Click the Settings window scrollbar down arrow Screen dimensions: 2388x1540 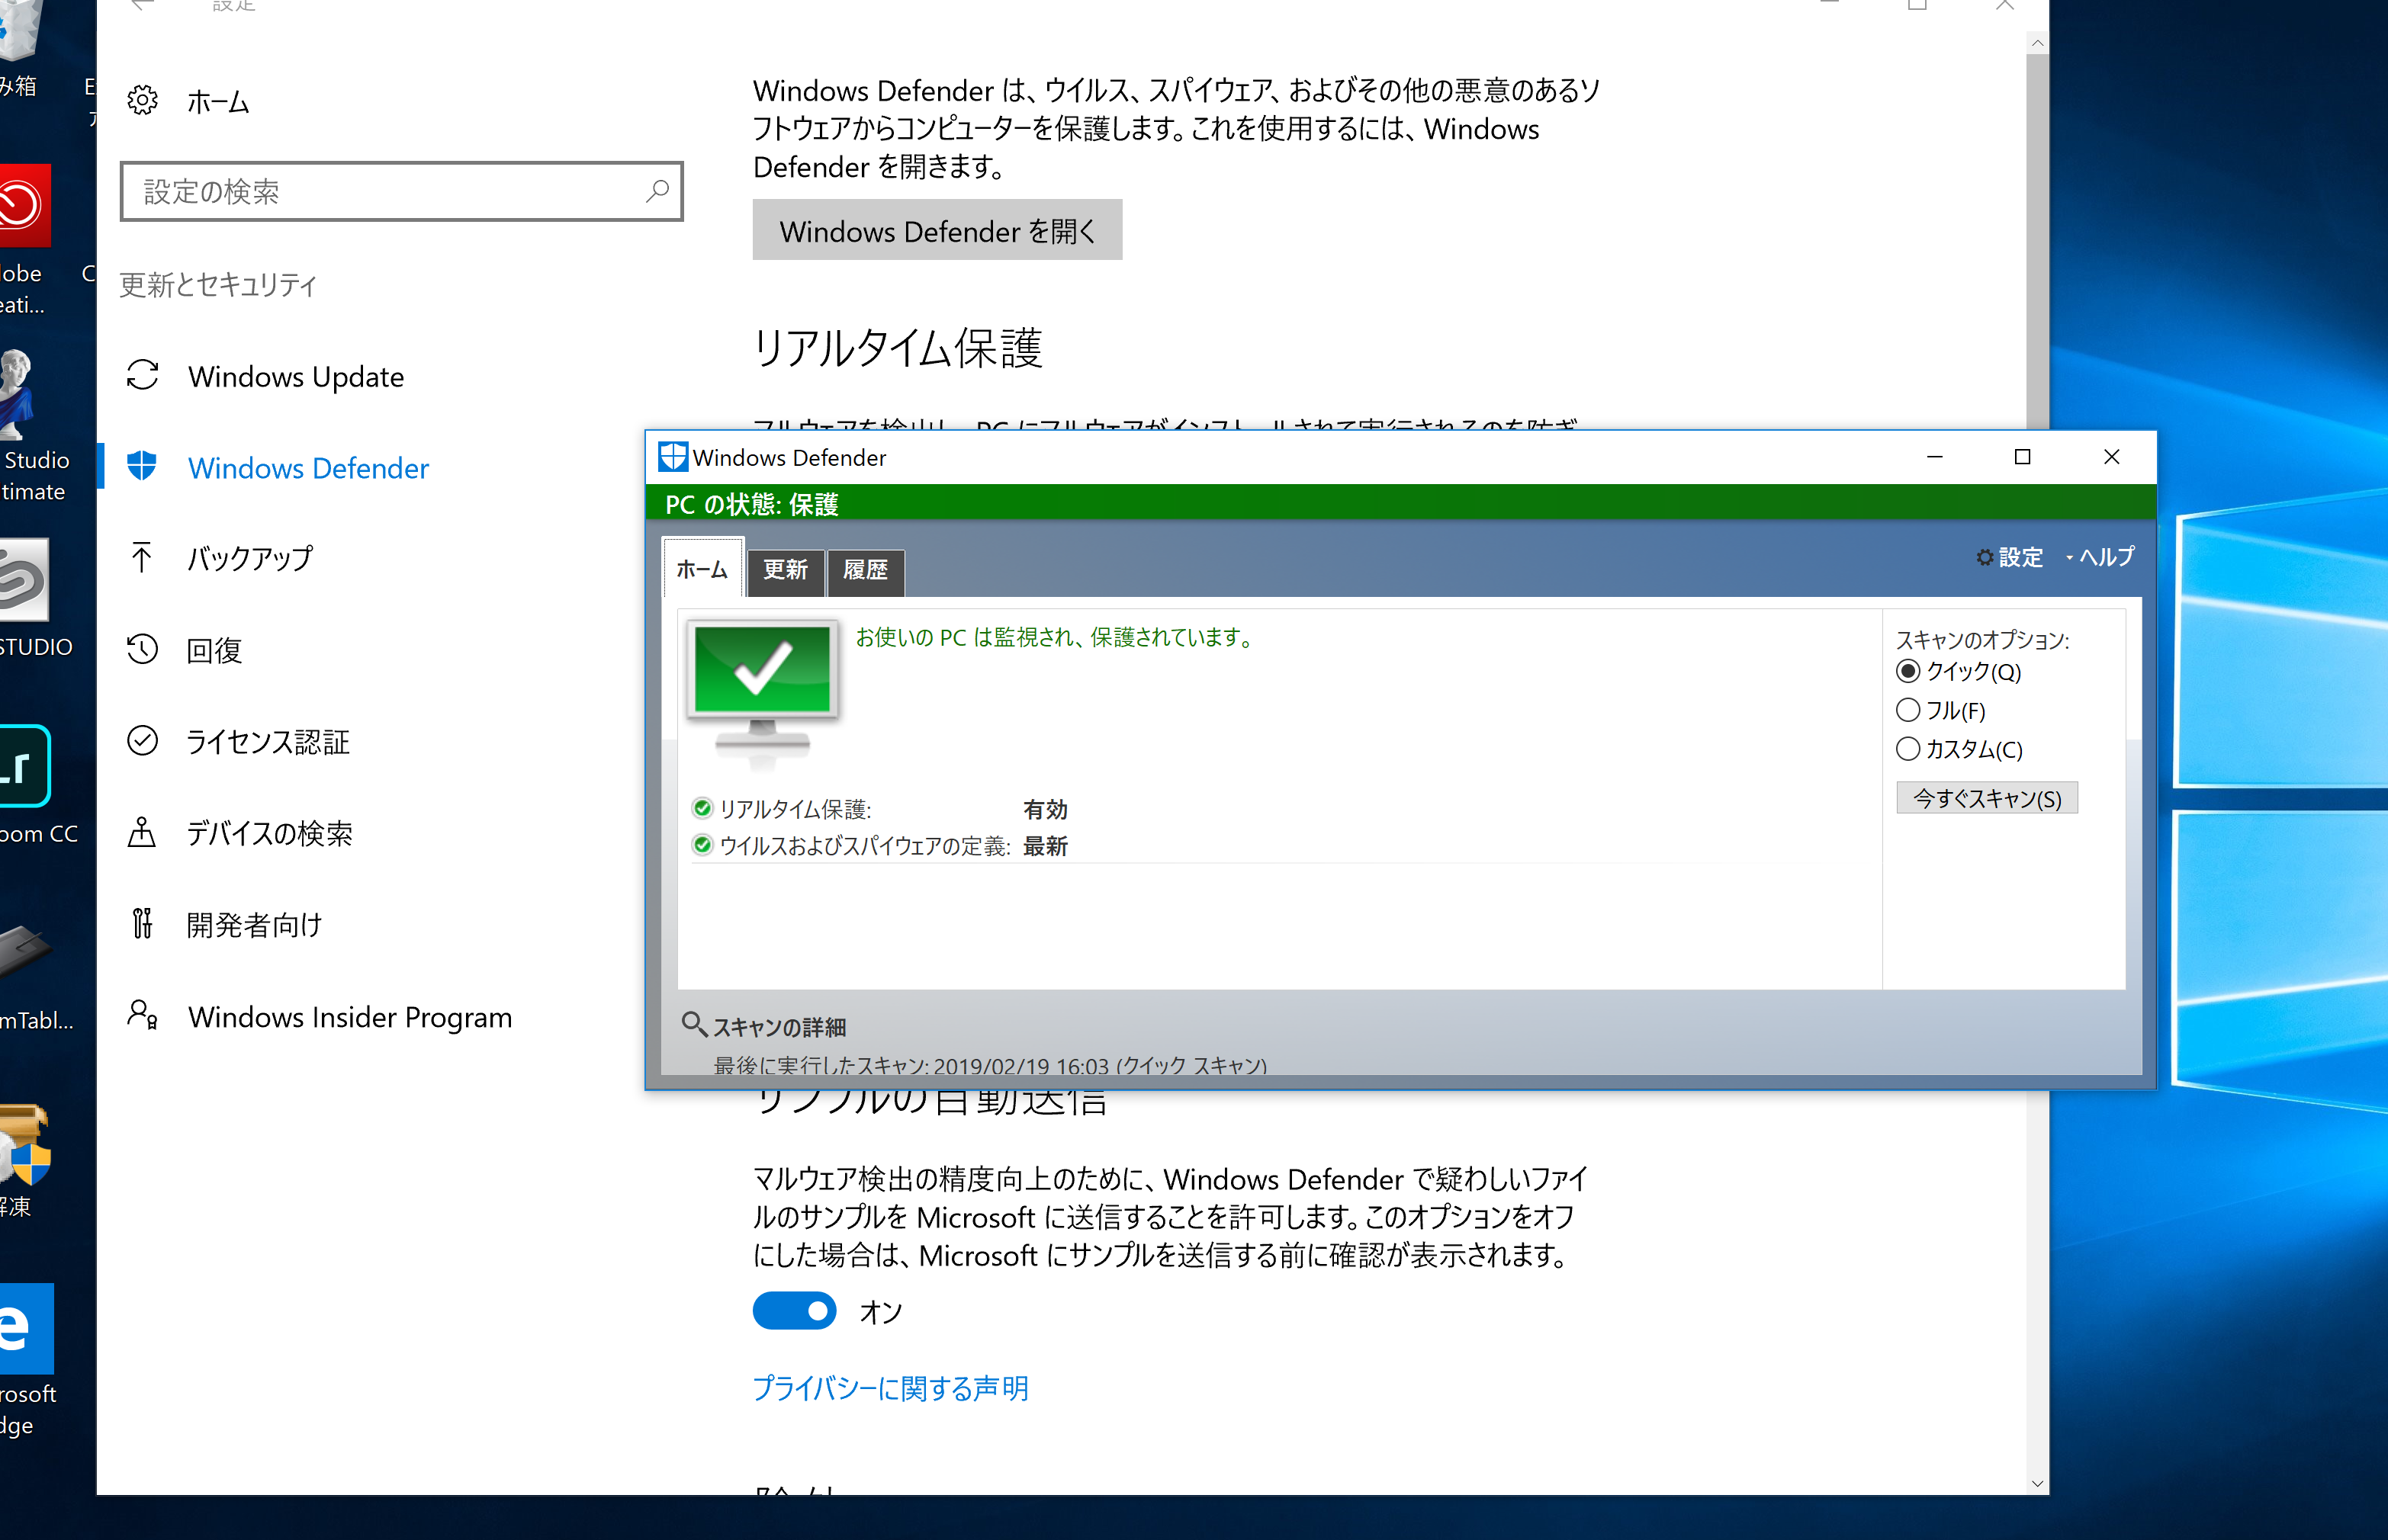tap(2037, 1483)
